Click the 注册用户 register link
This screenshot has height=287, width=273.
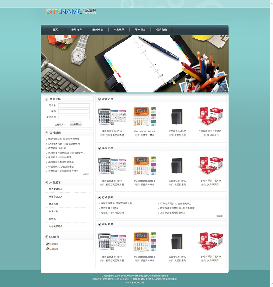tap(59, 124)
